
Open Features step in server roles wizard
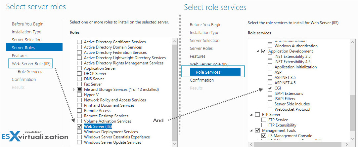click(20, 55)
